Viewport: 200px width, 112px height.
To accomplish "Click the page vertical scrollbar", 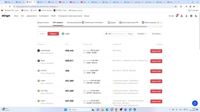I will (x=199, y=31).
